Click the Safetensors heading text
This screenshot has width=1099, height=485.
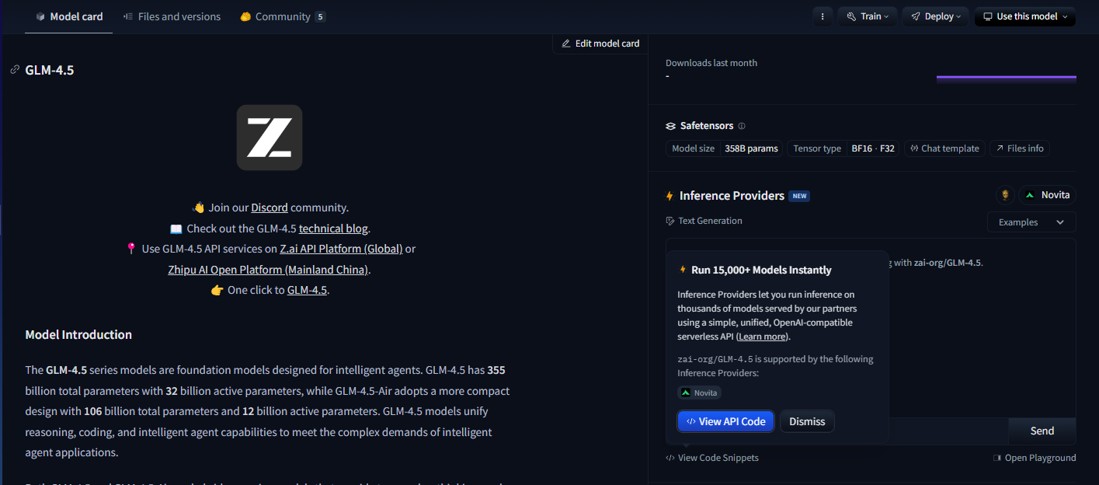(x=707, y=126)
